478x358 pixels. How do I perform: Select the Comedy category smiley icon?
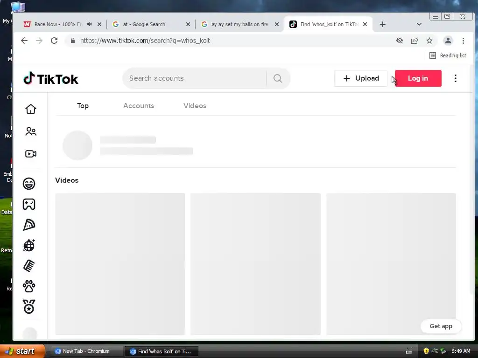tap(29, 184)
